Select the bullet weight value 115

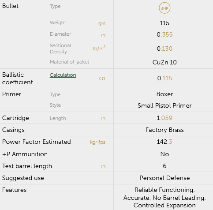tap(164, 23)
